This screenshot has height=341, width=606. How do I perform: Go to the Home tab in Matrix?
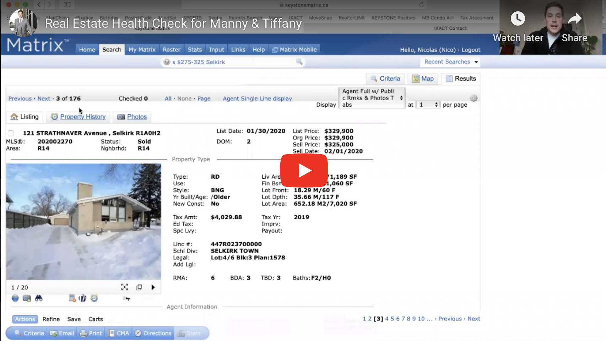tap(87, 49)
